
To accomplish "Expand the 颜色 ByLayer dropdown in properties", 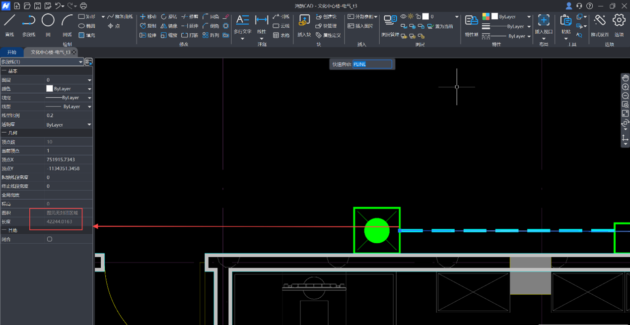I will point(89,89).
